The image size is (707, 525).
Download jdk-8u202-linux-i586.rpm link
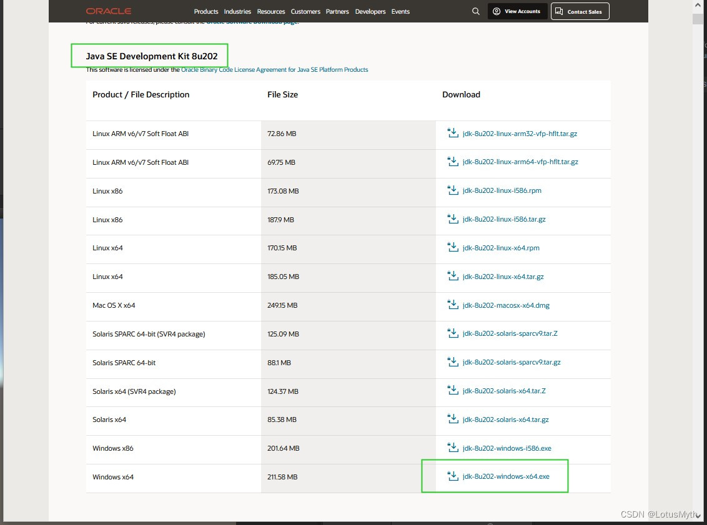click(x=502, y=190)
